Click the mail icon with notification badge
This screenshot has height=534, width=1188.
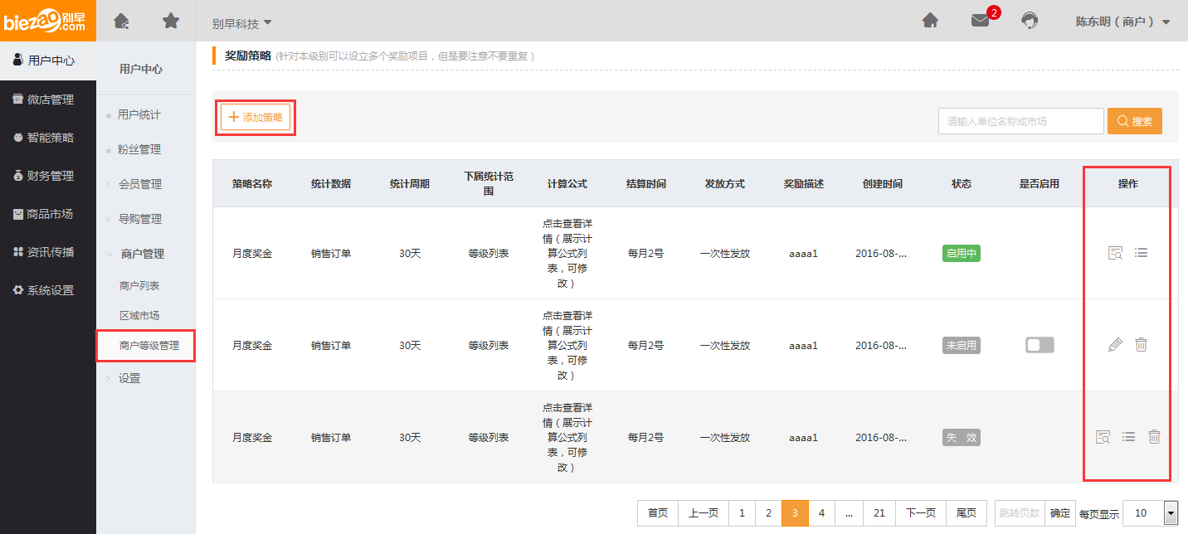click(981, 21)
